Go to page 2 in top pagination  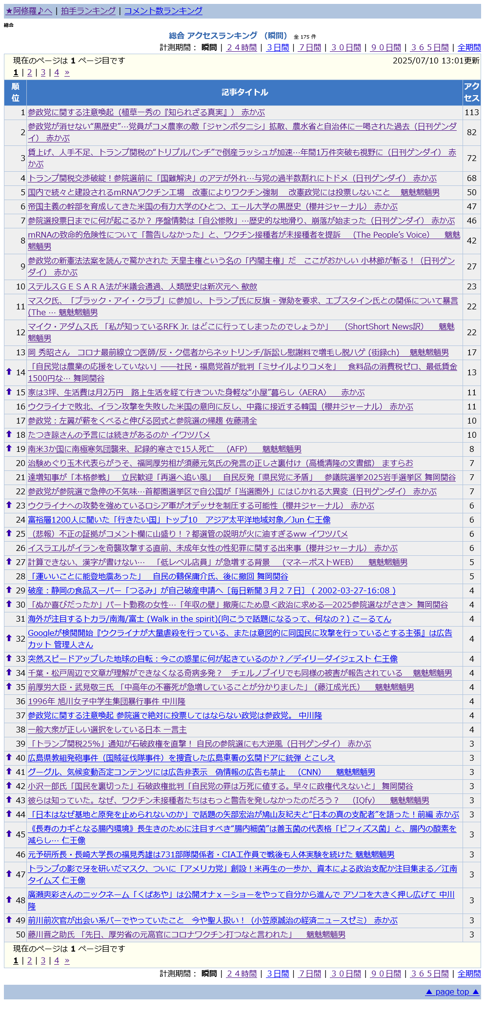(29, 72)
